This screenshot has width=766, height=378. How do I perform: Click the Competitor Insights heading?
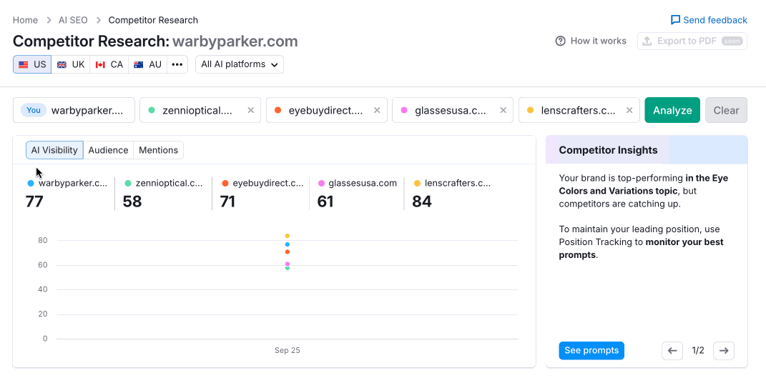click(608, 150)
